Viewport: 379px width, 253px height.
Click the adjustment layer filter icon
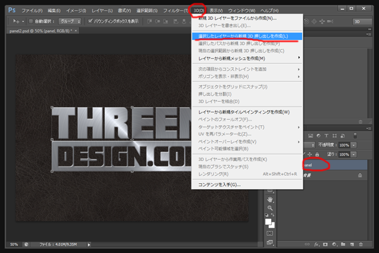(318, 136)
